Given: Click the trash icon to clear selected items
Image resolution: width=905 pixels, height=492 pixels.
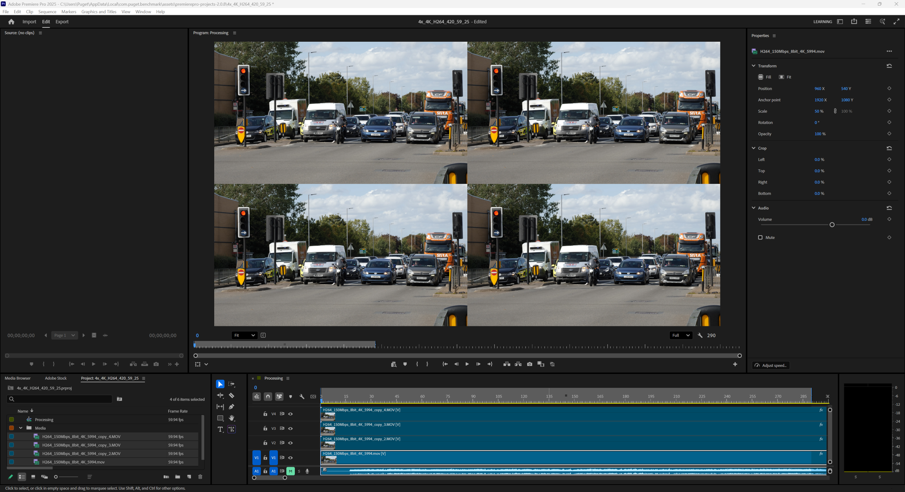Looking at the screenshot, I should click(x=200, y=477).
